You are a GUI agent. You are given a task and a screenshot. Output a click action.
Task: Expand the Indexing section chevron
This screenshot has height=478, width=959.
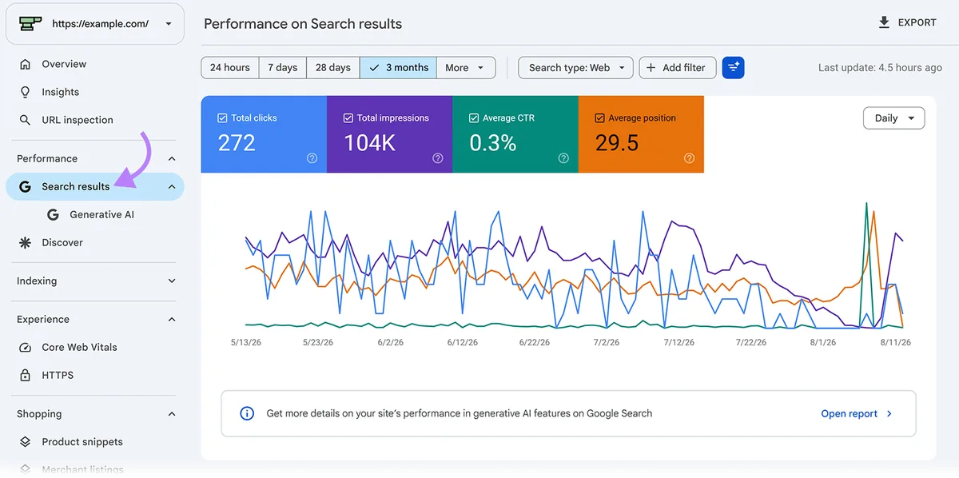pos(172,281)
